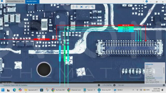Open Windows Start menu

(x=3, y=90)
